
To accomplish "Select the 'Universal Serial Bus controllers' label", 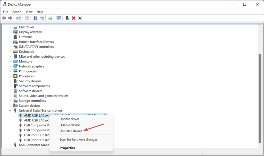I will coord(40,110).
